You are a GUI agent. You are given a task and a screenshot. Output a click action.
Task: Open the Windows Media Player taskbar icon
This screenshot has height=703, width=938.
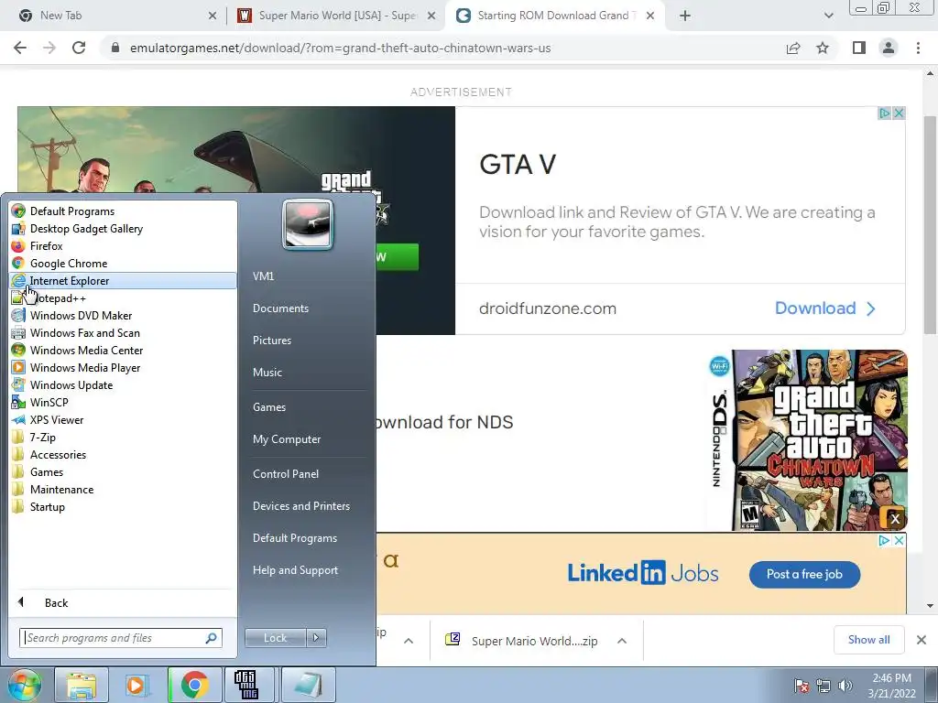coord(136,685)
